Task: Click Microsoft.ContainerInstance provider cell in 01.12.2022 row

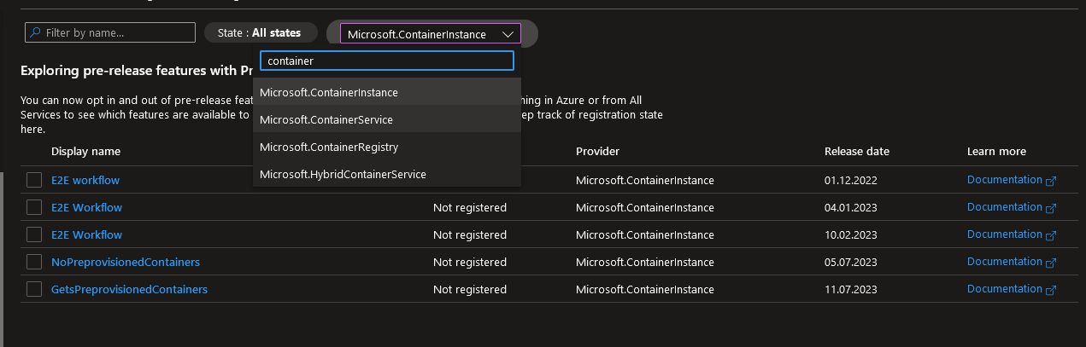Action: 645,180
